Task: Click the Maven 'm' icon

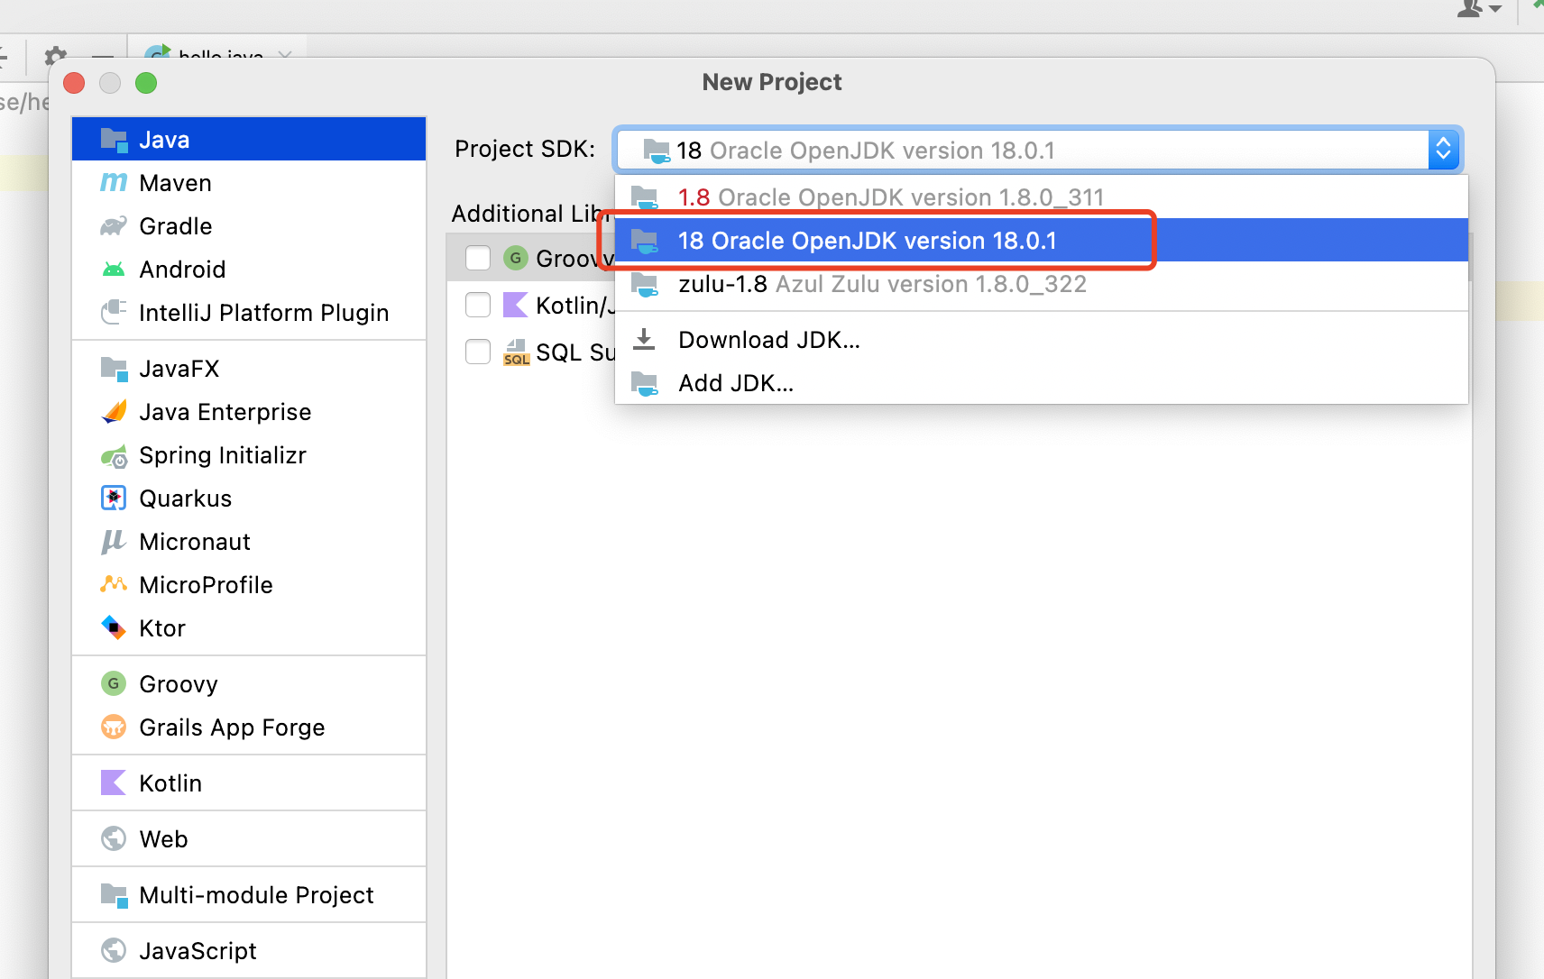Action: pos(114,183)
